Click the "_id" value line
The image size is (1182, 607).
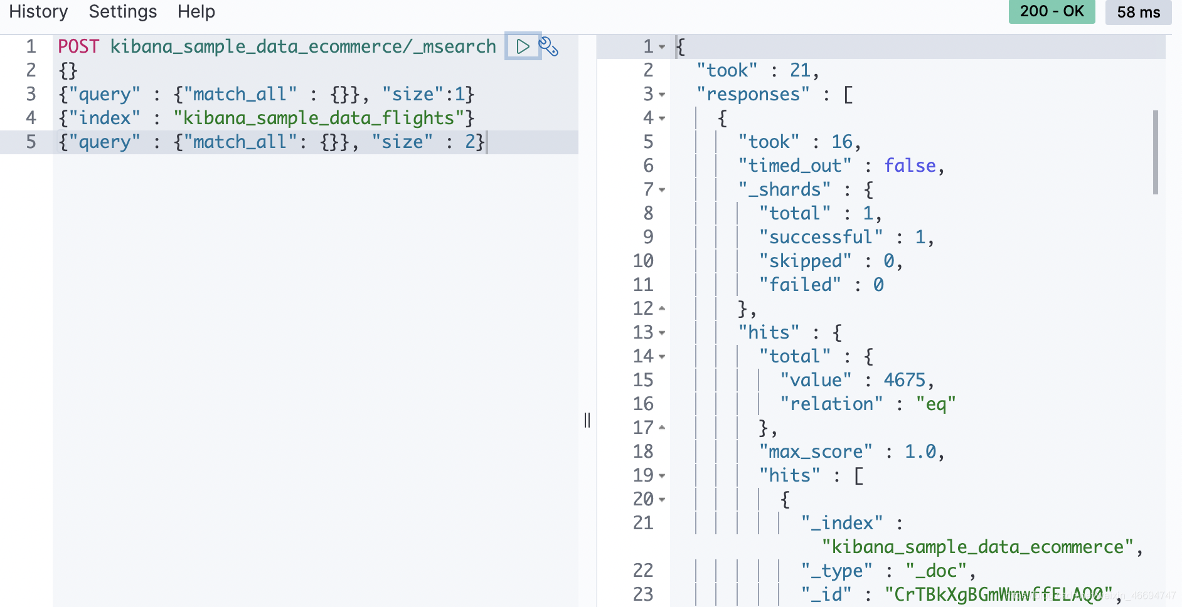tap(961, 594)
